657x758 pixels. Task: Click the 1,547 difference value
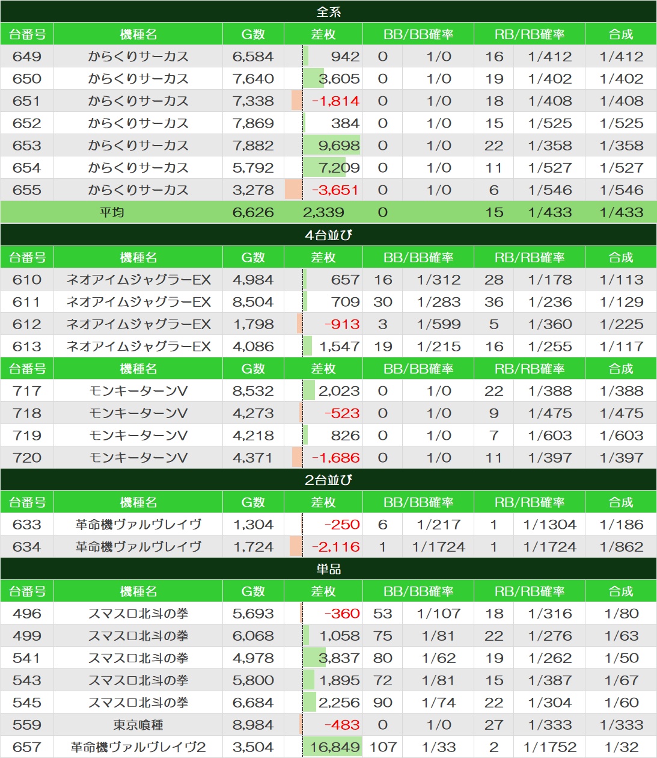[339, 347]
